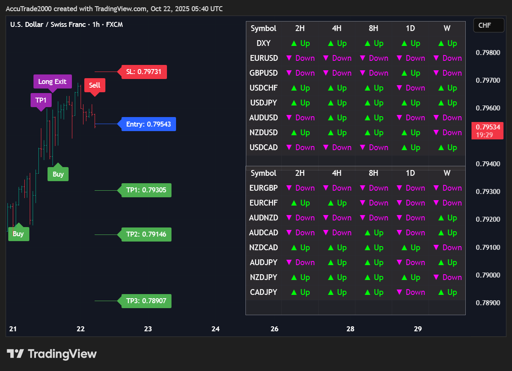Open the CHF currency selector
This screenshot has width=512, height=371.
488,26
